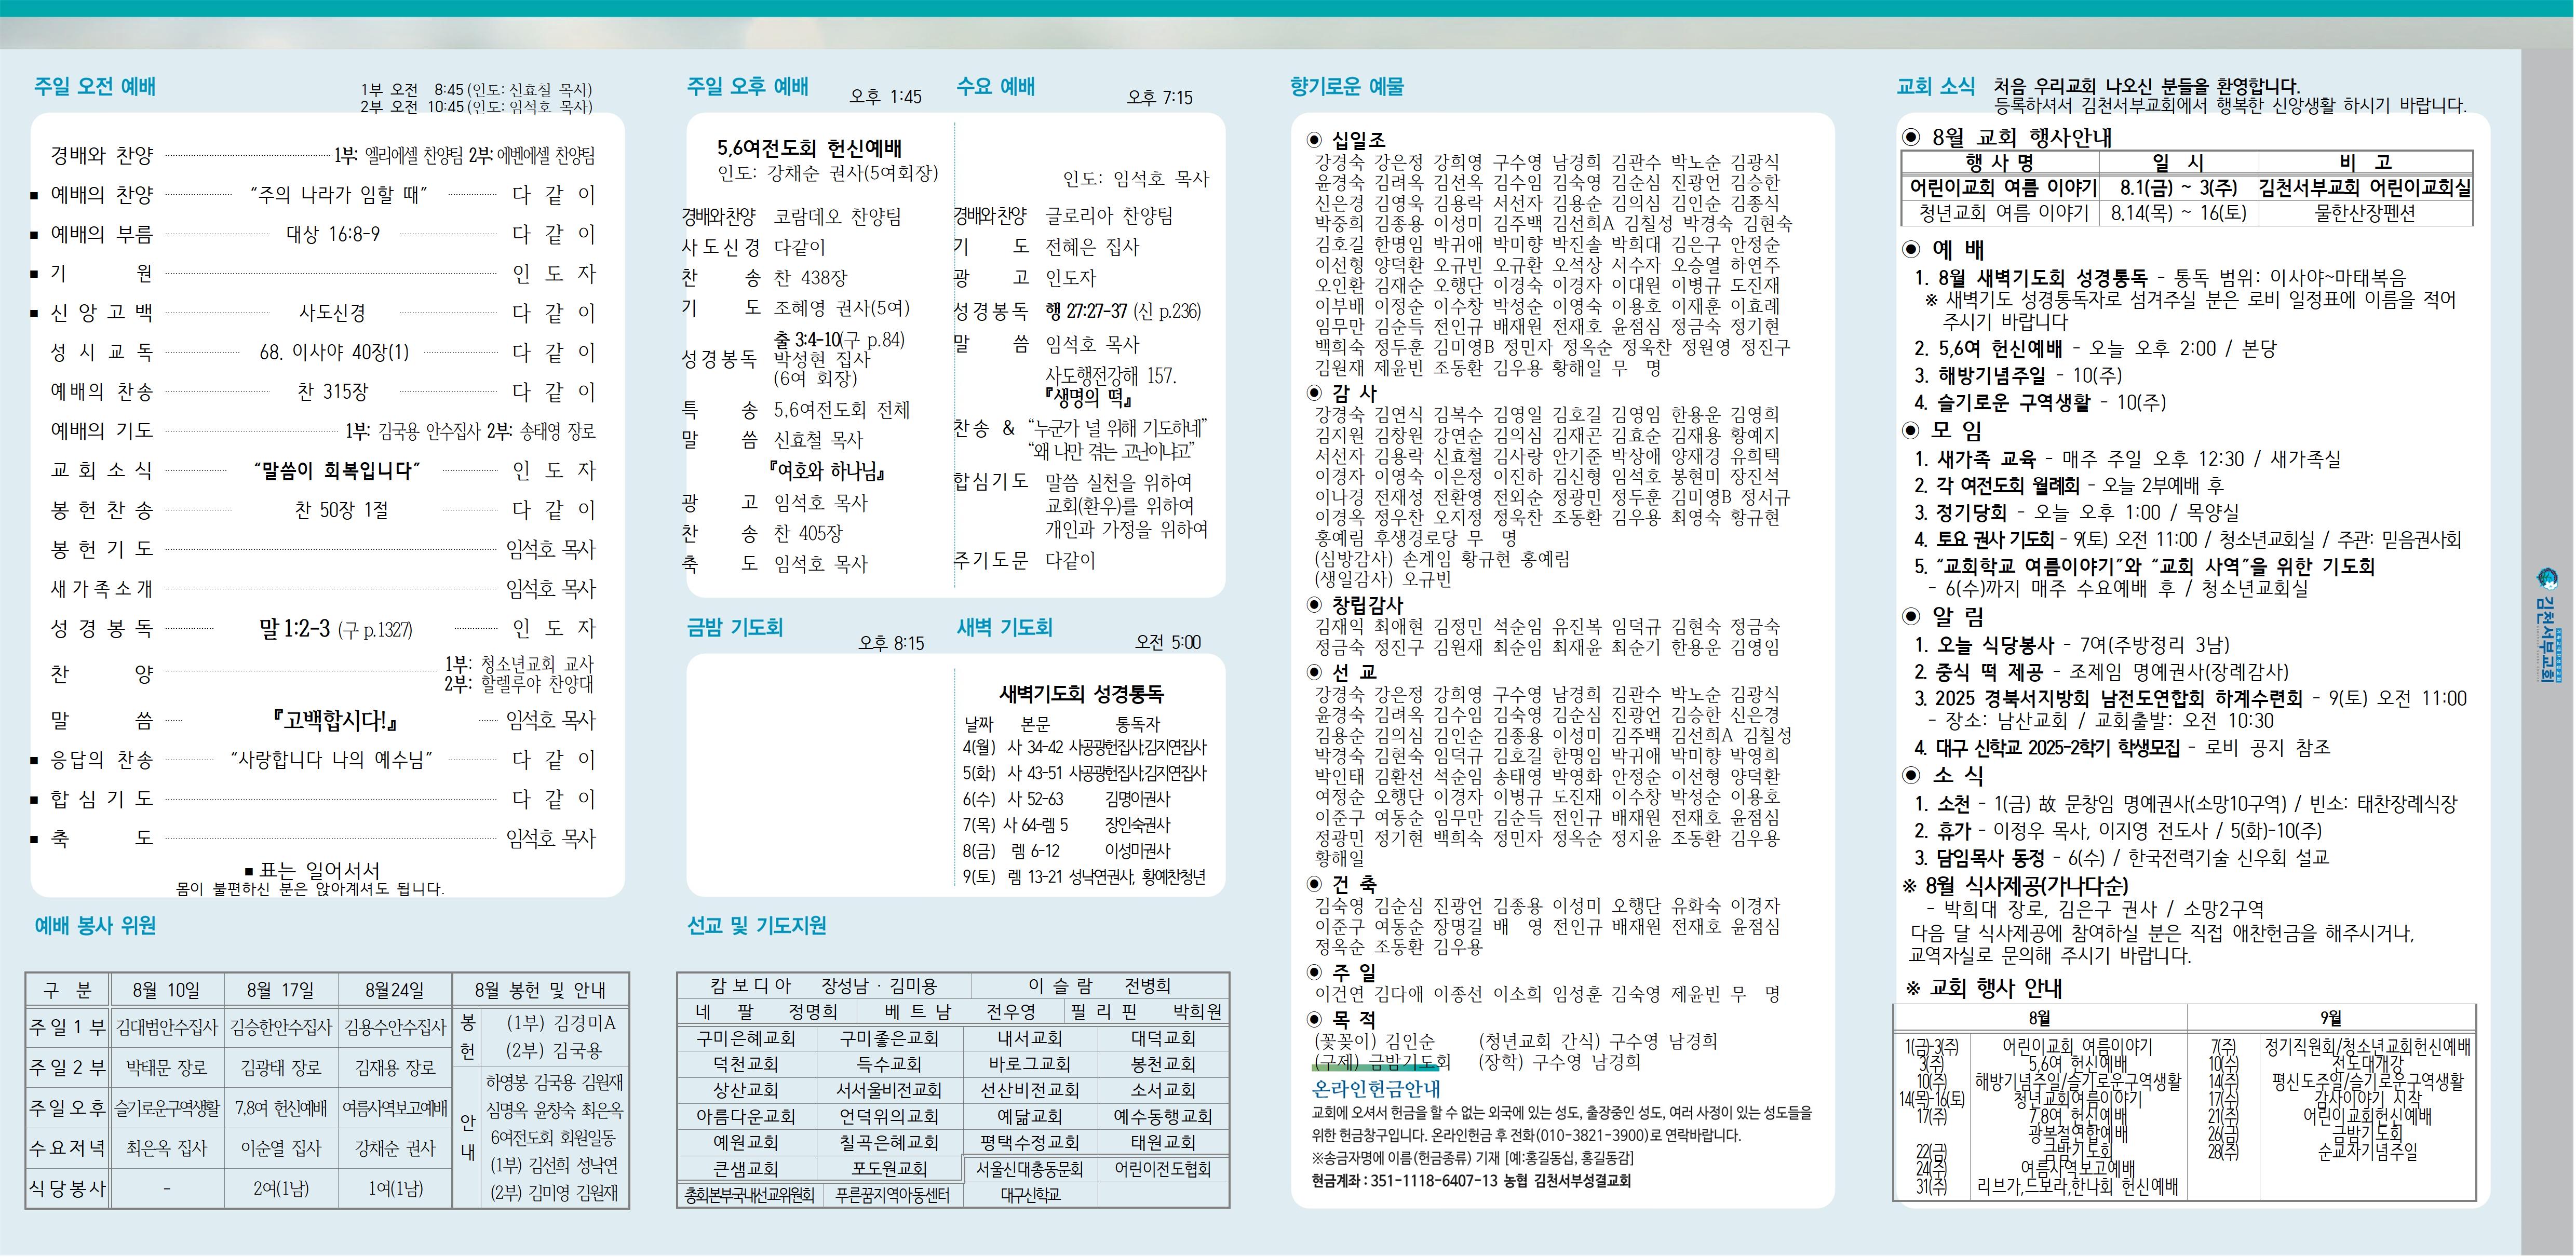Click the '아름다운교회' cell
The image size is (2576, 1257).
pos(747,1116)
